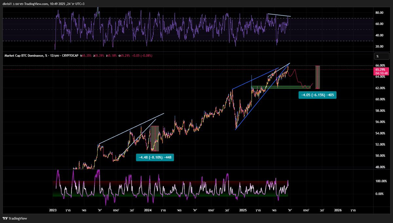This screenshot has width=393, height=223.
Task: Click the 66.00% price axis label
Action: tap(380, 65)
